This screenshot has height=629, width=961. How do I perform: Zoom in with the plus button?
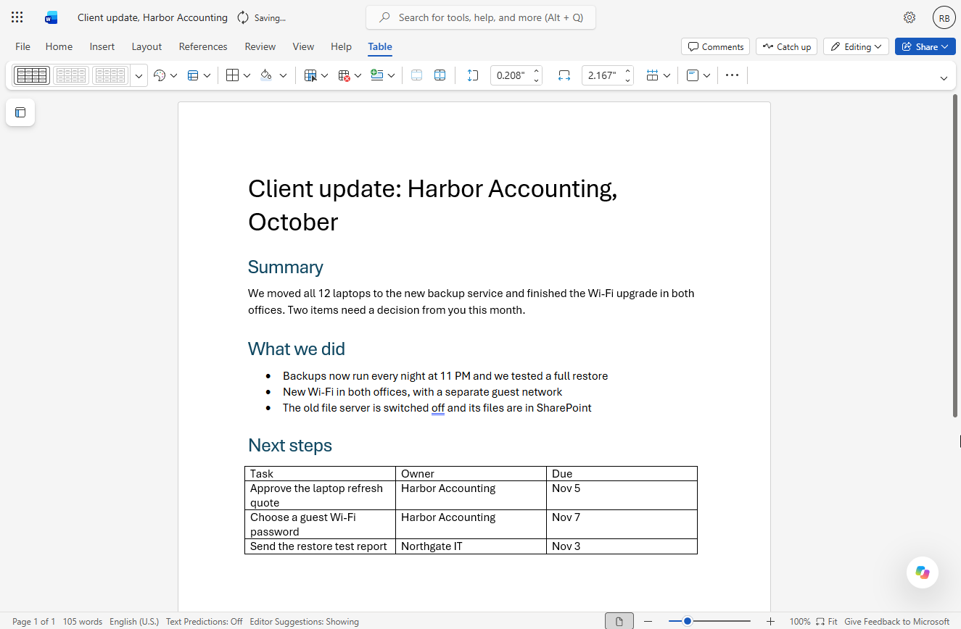tap(770, 621)
